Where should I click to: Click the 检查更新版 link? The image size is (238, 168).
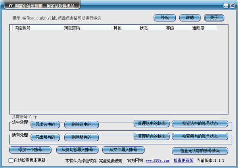(184, 160)
